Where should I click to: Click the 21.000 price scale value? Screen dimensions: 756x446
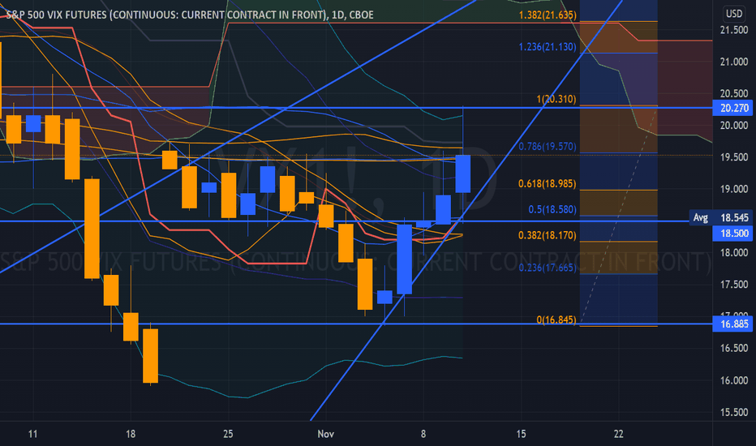(x=734, y=62)
